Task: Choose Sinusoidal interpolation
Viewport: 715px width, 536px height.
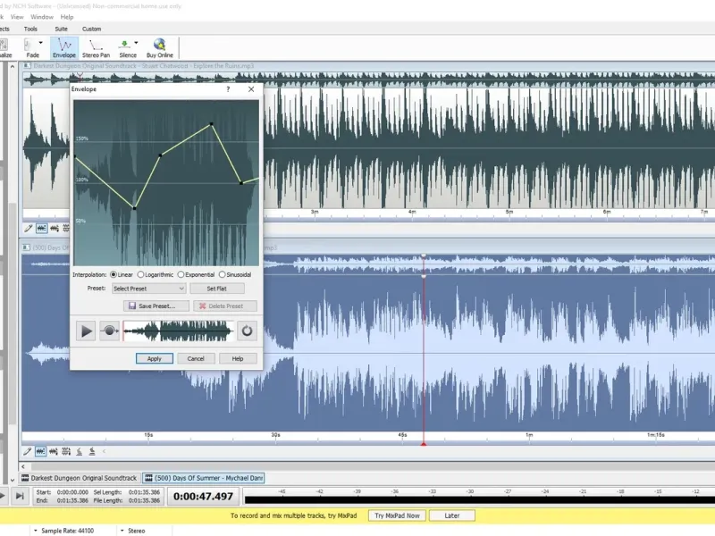Action: coord(235,275)
